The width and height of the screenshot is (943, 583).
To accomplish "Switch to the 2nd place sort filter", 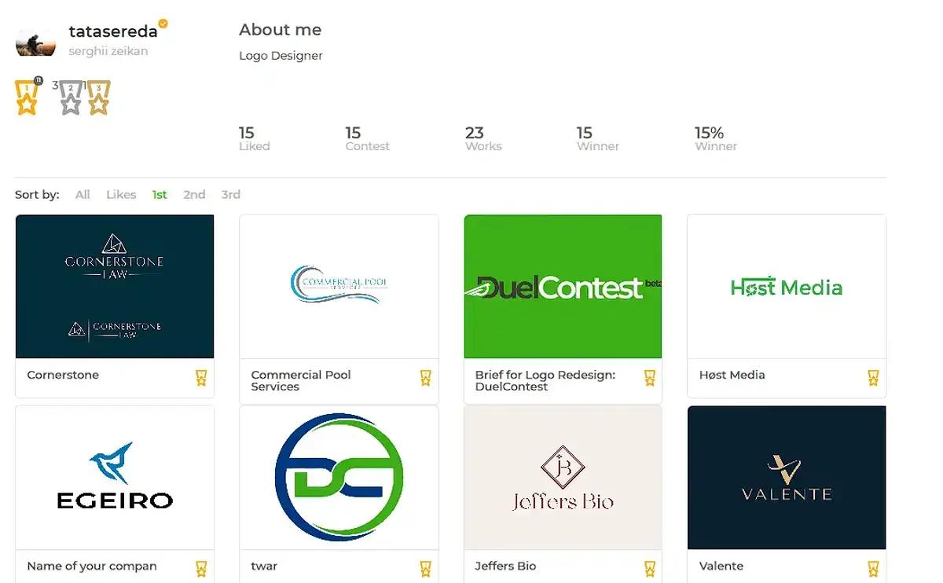I will [194, 194].
